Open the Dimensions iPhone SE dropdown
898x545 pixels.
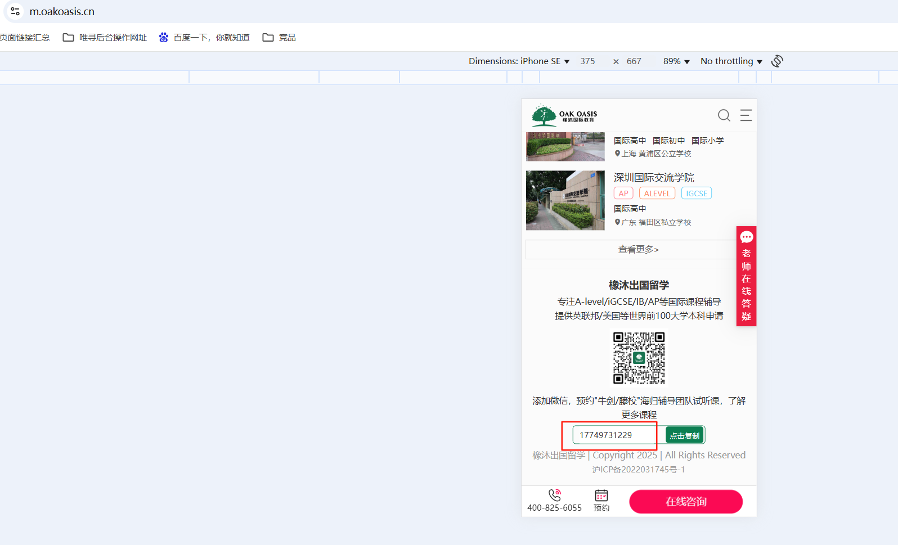[x=519, y=61]
